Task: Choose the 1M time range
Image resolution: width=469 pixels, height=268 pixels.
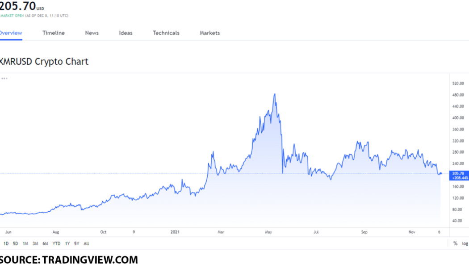Action: [x=25, y=243]
